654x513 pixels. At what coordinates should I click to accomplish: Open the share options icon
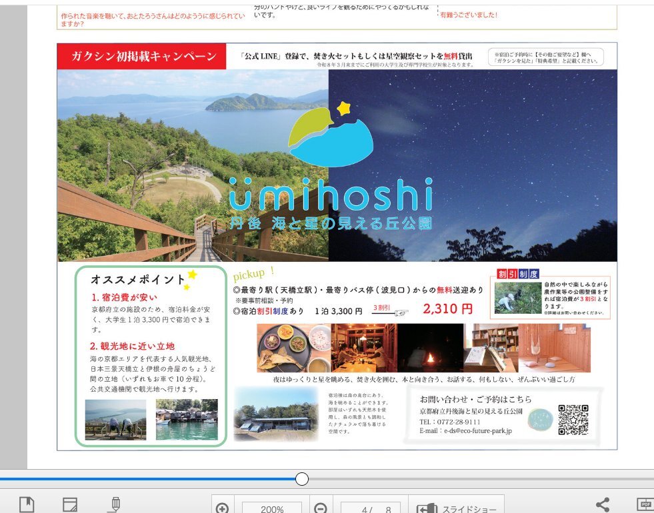[603, 504]
